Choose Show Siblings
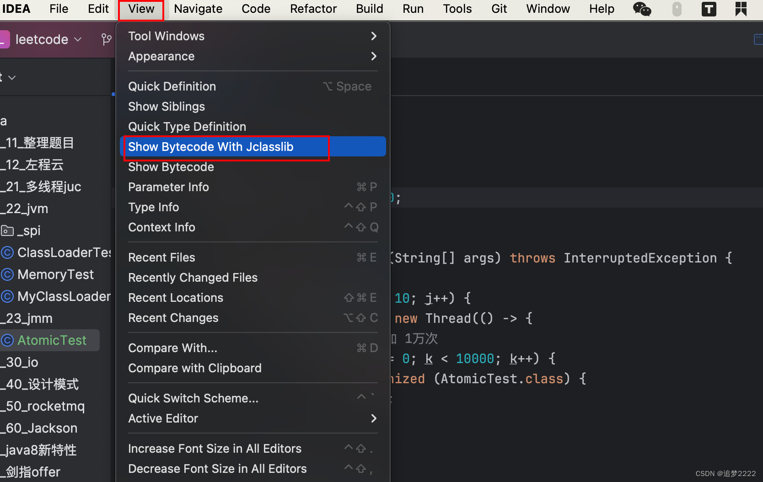 point(253,107)
